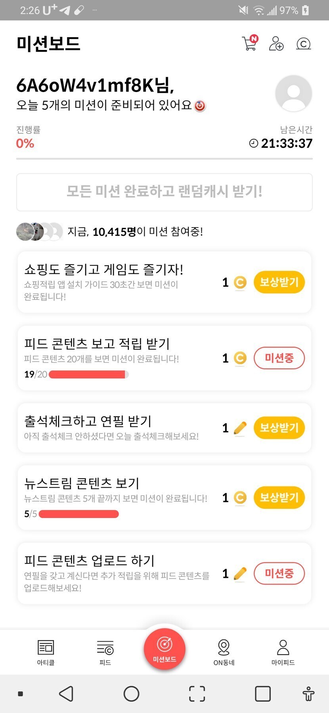The height and width of the screenshot is (713, 329).
Task: Tap 미션중 button for 피드 콘텐츠 업로드 하기
Action: (279, 573)
